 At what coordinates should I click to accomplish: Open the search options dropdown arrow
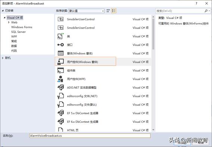pyautogui.click(x=209, y=11)
